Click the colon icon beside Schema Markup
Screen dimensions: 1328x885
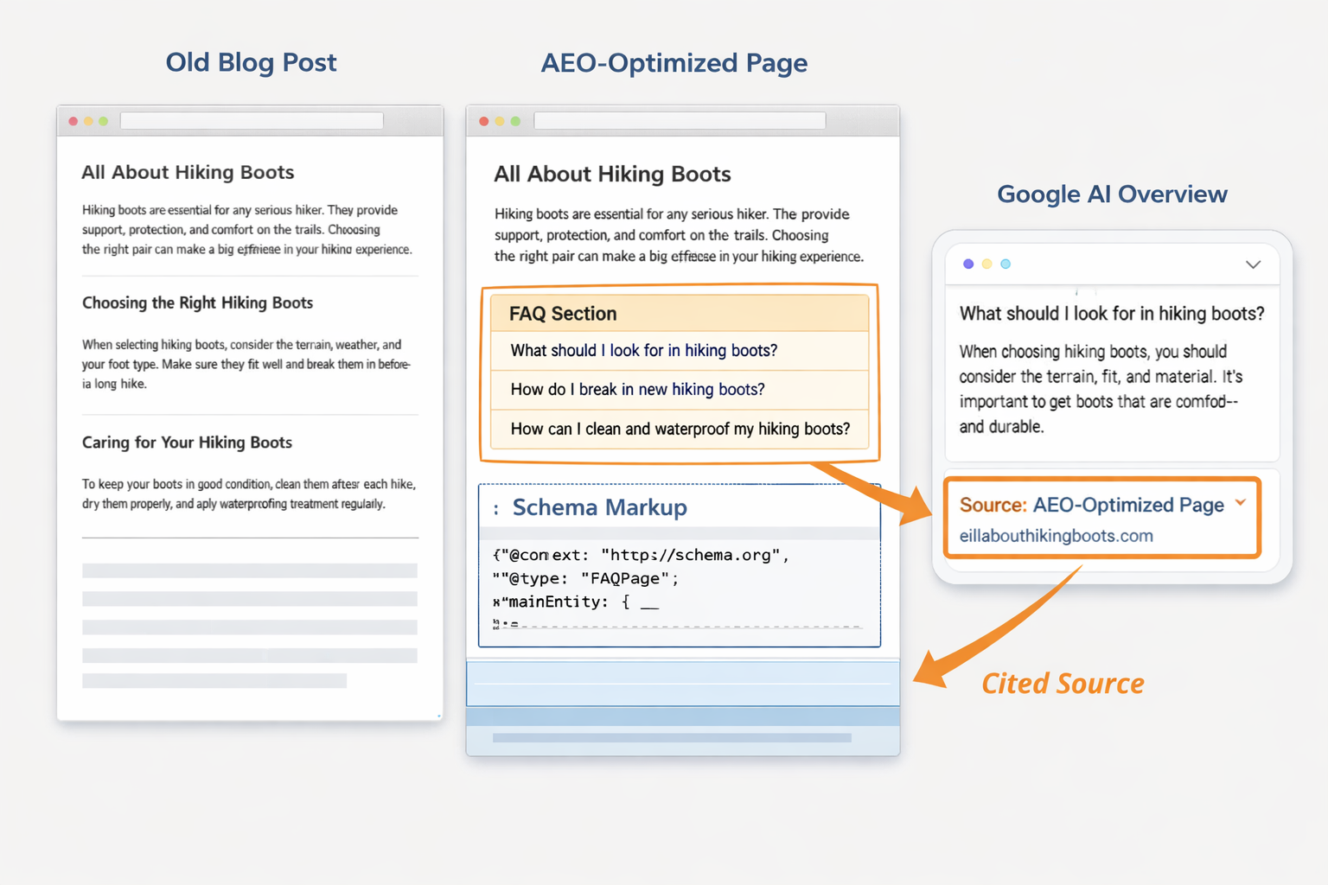[495, 509]
